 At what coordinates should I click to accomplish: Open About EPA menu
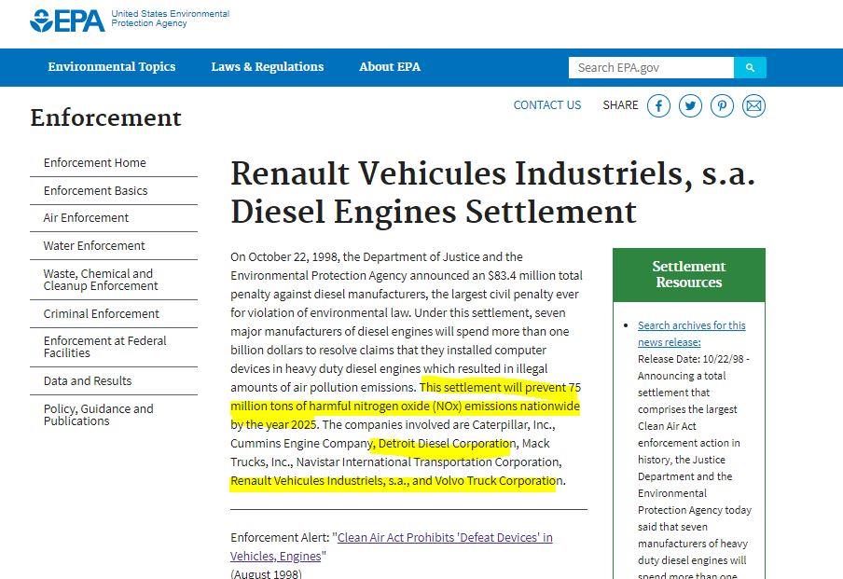pyautogui.click(x=390, y=66)
